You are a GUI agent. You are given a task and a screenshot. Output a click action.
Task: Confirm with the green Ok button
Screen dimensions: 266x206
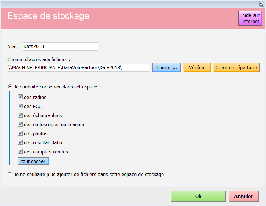pyautogui.click(x=198, y=196)
